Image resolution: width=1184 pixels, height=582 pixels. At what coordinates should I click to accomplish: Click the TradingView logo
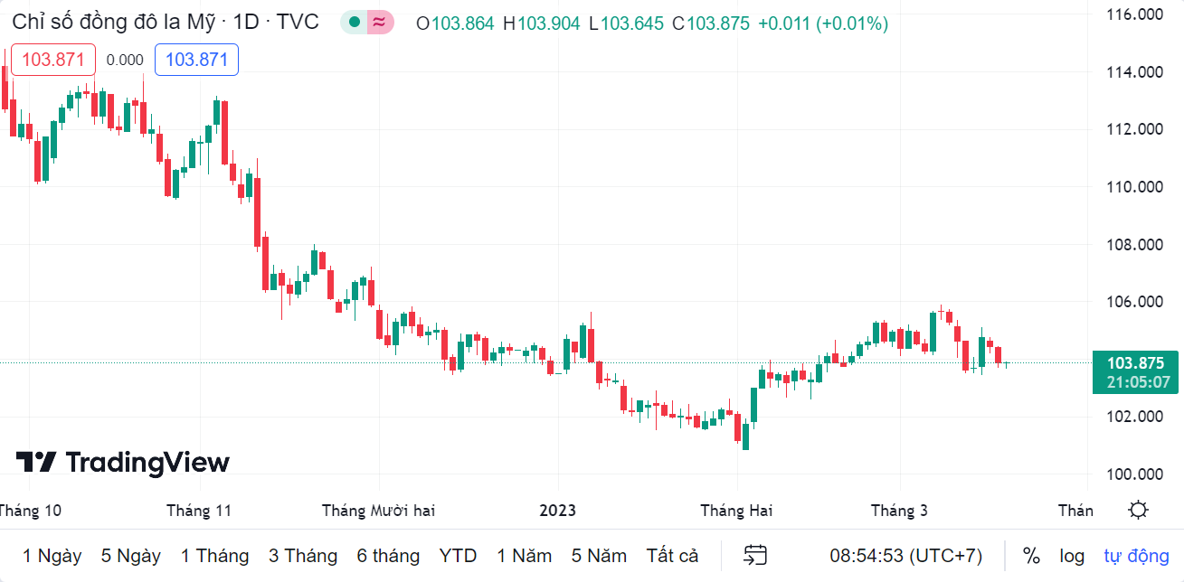(123, 463)
